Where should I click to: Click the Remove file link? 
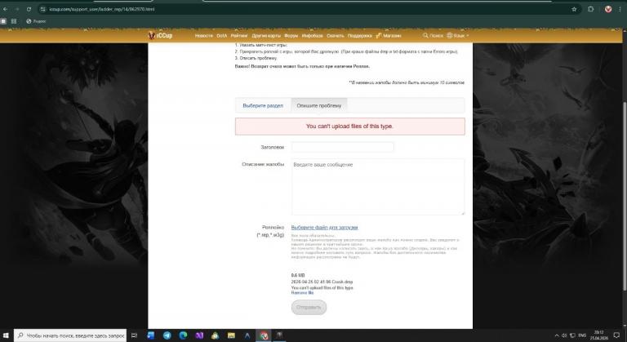302,293
